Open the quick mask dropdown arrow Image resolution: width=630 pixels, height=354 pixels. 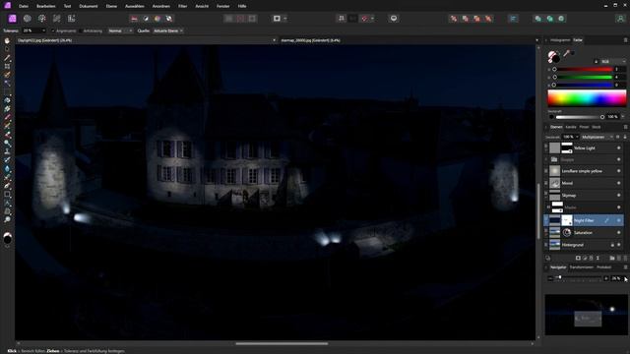285,19
